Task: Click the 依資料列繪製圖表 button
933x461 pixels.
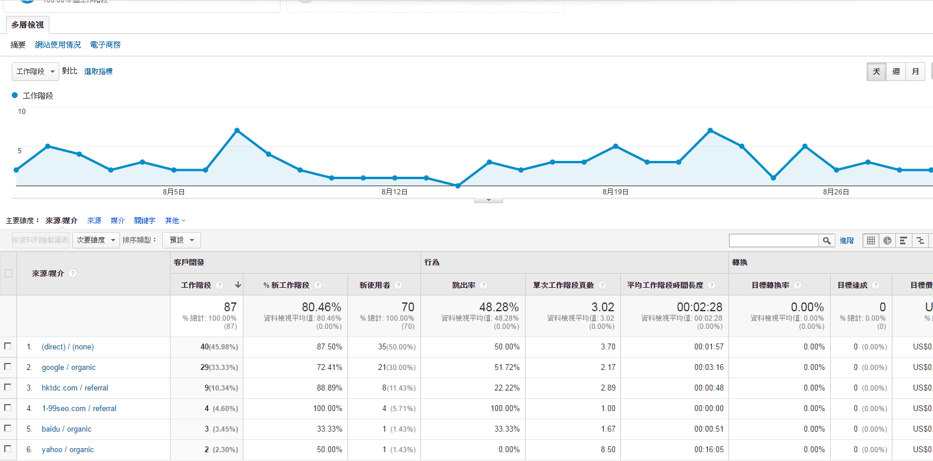Action: coord(41,240)
